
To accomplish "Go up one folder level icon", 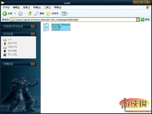I will [x=30, y=14].
